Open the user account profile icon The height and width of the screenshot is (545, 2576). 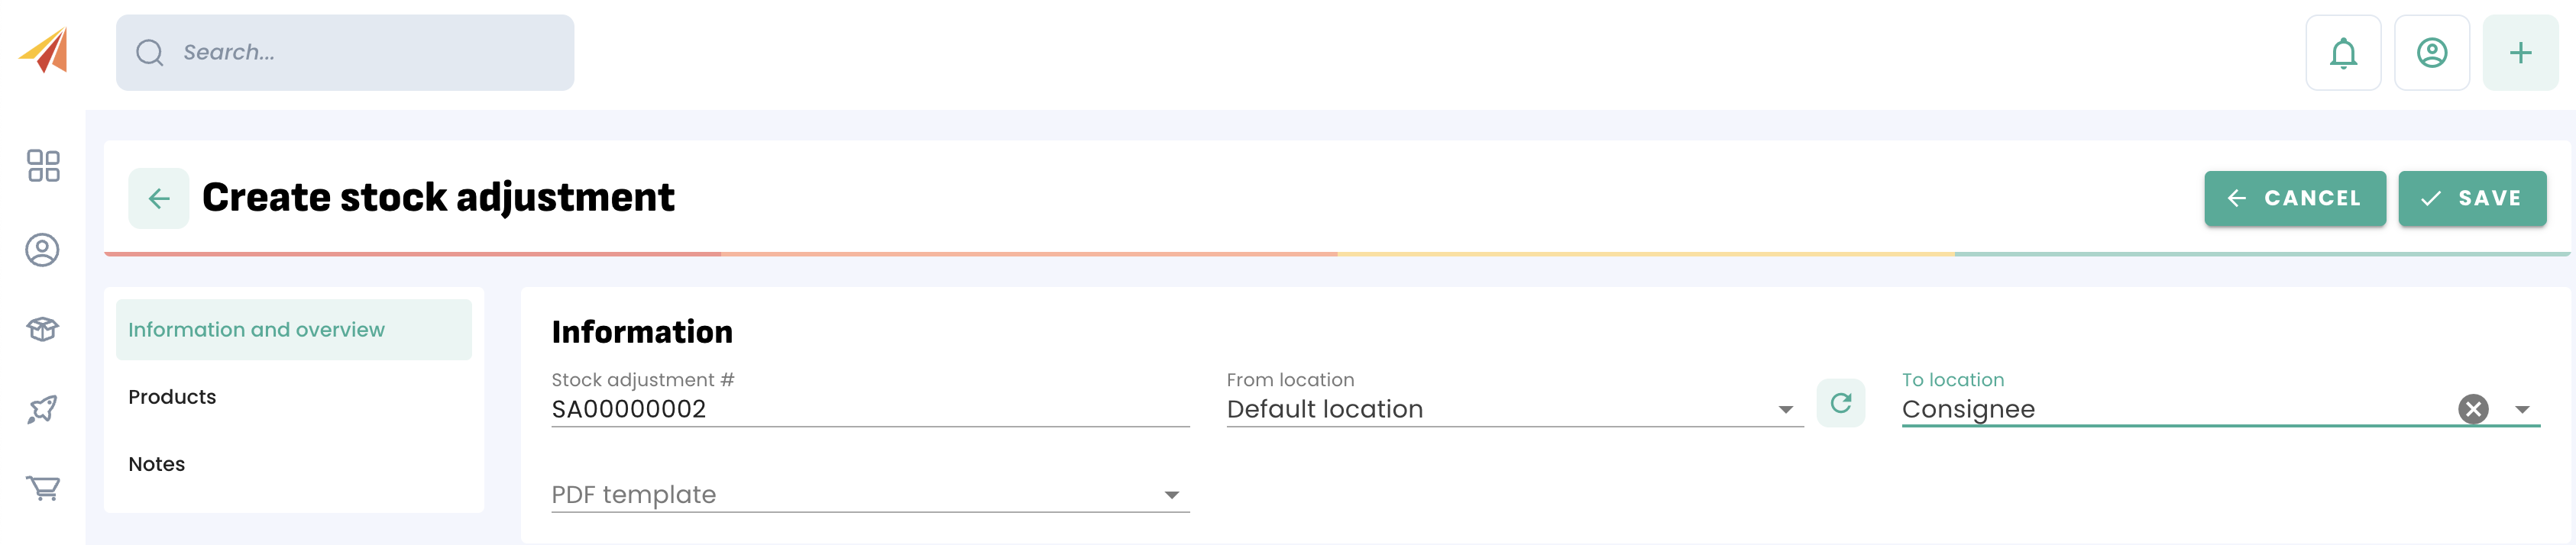(x=2432, y=53)
